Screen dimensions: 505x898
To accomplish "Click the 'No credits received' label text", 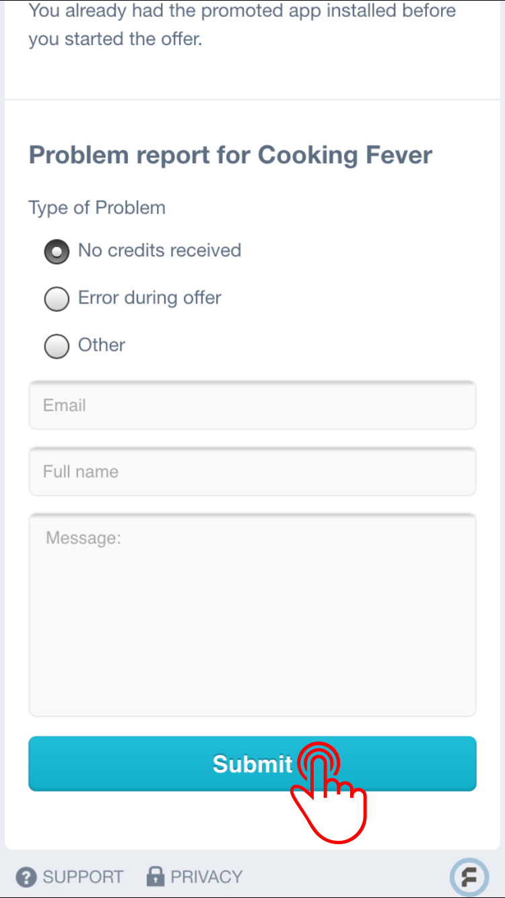I will (x=160, y=250).
